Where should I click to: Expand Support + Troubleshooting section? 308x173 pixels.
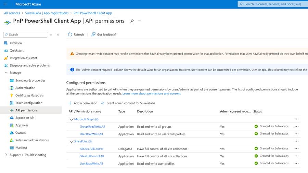point(6,155)
